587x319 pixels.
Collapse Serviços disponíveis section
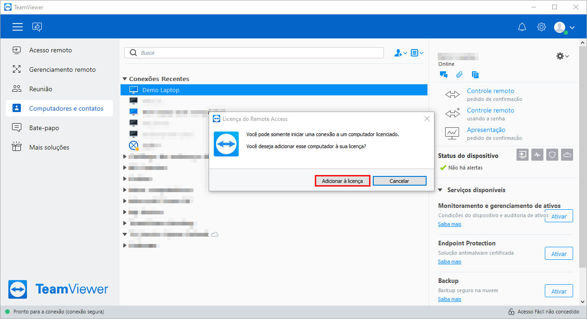tap(440, 190)
